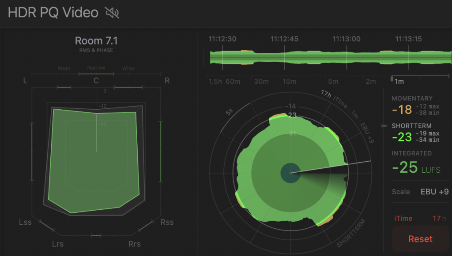Image resolution: width=452 pixels, height=256 pixels.
Task: Click the C center channel label
Action: [96, 81]
